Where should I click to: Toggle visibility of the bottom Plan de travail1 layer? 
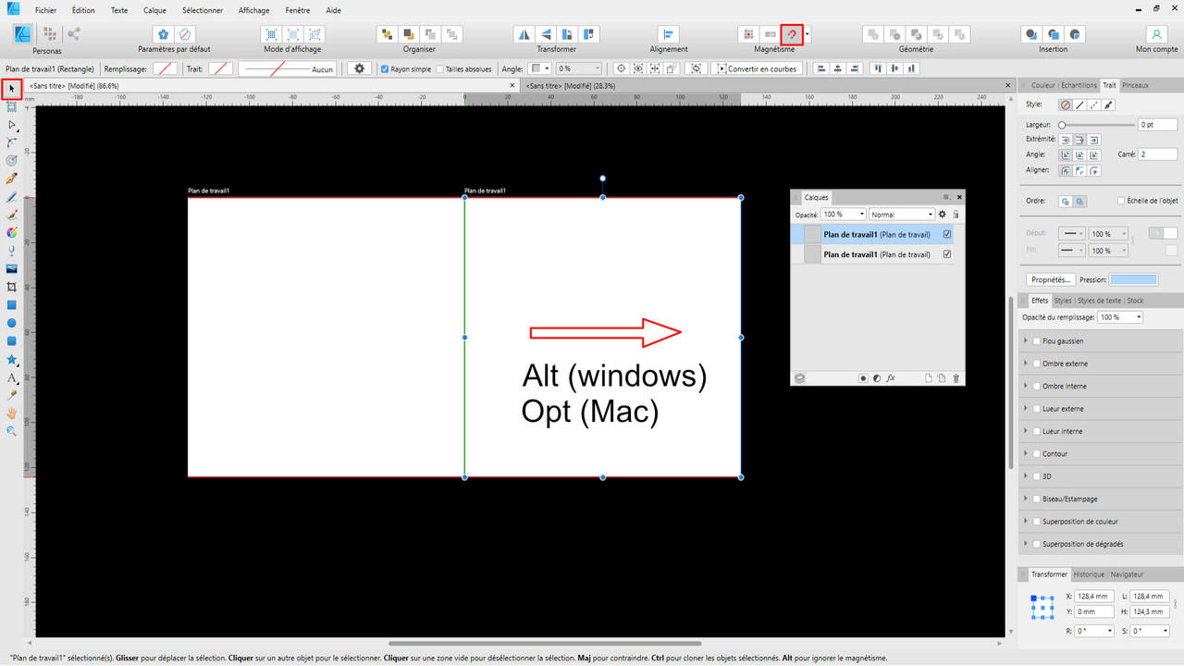(947, 254)
